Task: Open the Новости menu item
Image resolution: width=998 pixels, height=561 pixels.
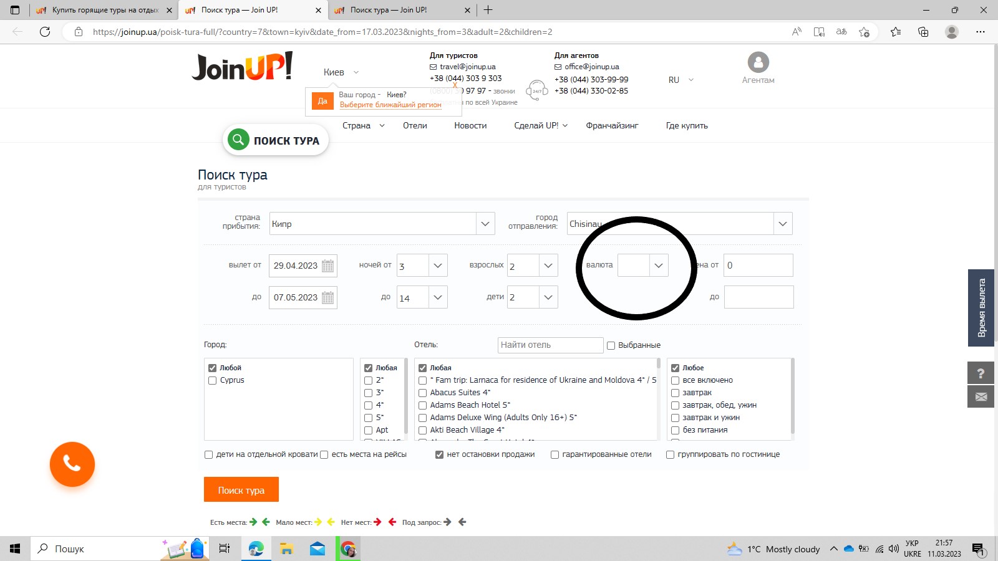Action: click(470, 125)
